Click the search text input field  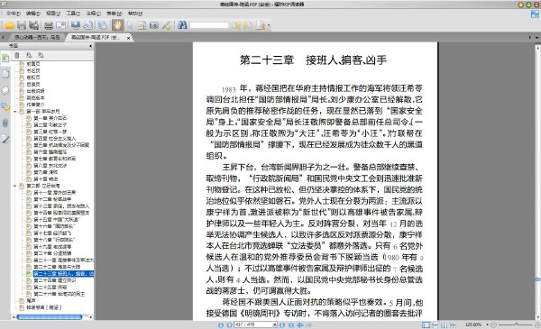209,25
